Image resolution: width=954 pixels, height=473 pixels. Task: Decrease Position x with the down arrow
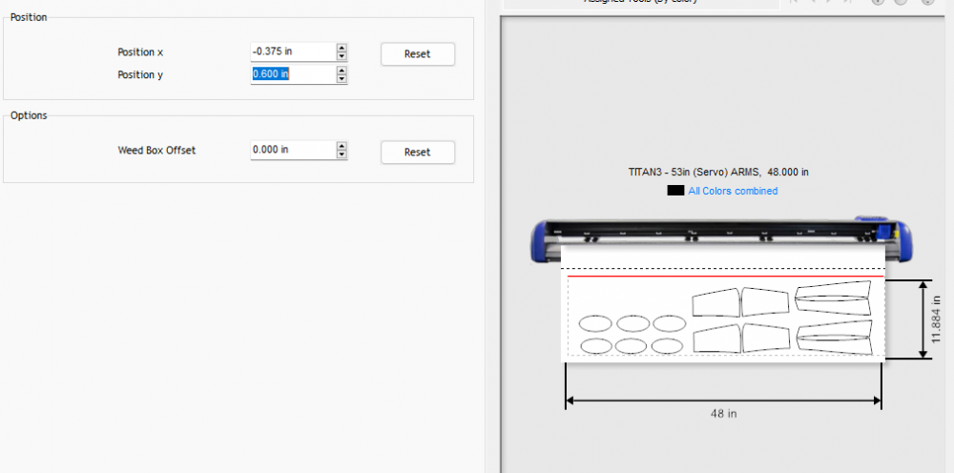[342, 57]
